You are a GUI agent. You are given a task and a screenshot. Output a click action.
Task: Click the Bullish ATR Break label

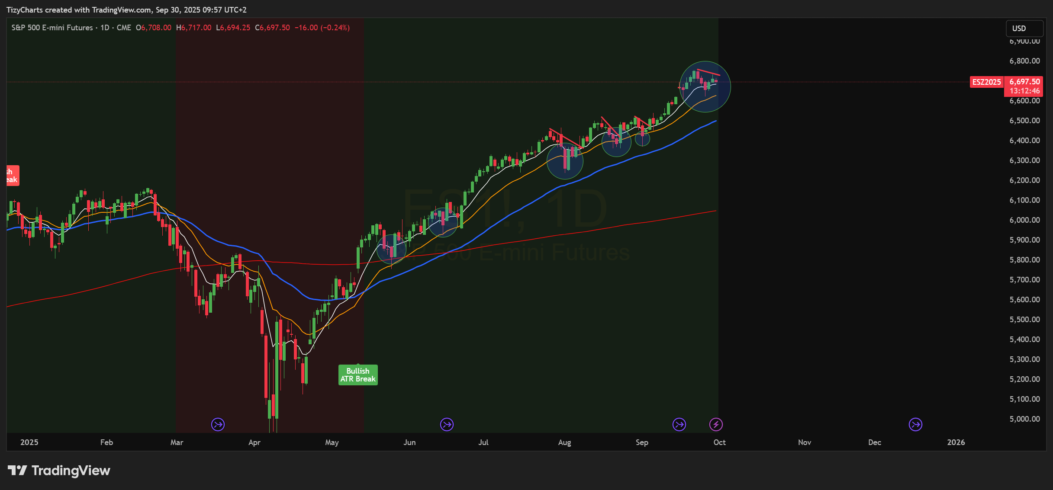click(357, 375)
